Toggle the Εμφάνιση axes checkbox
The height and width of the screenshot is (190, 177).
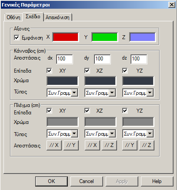(x=17, y=38)
